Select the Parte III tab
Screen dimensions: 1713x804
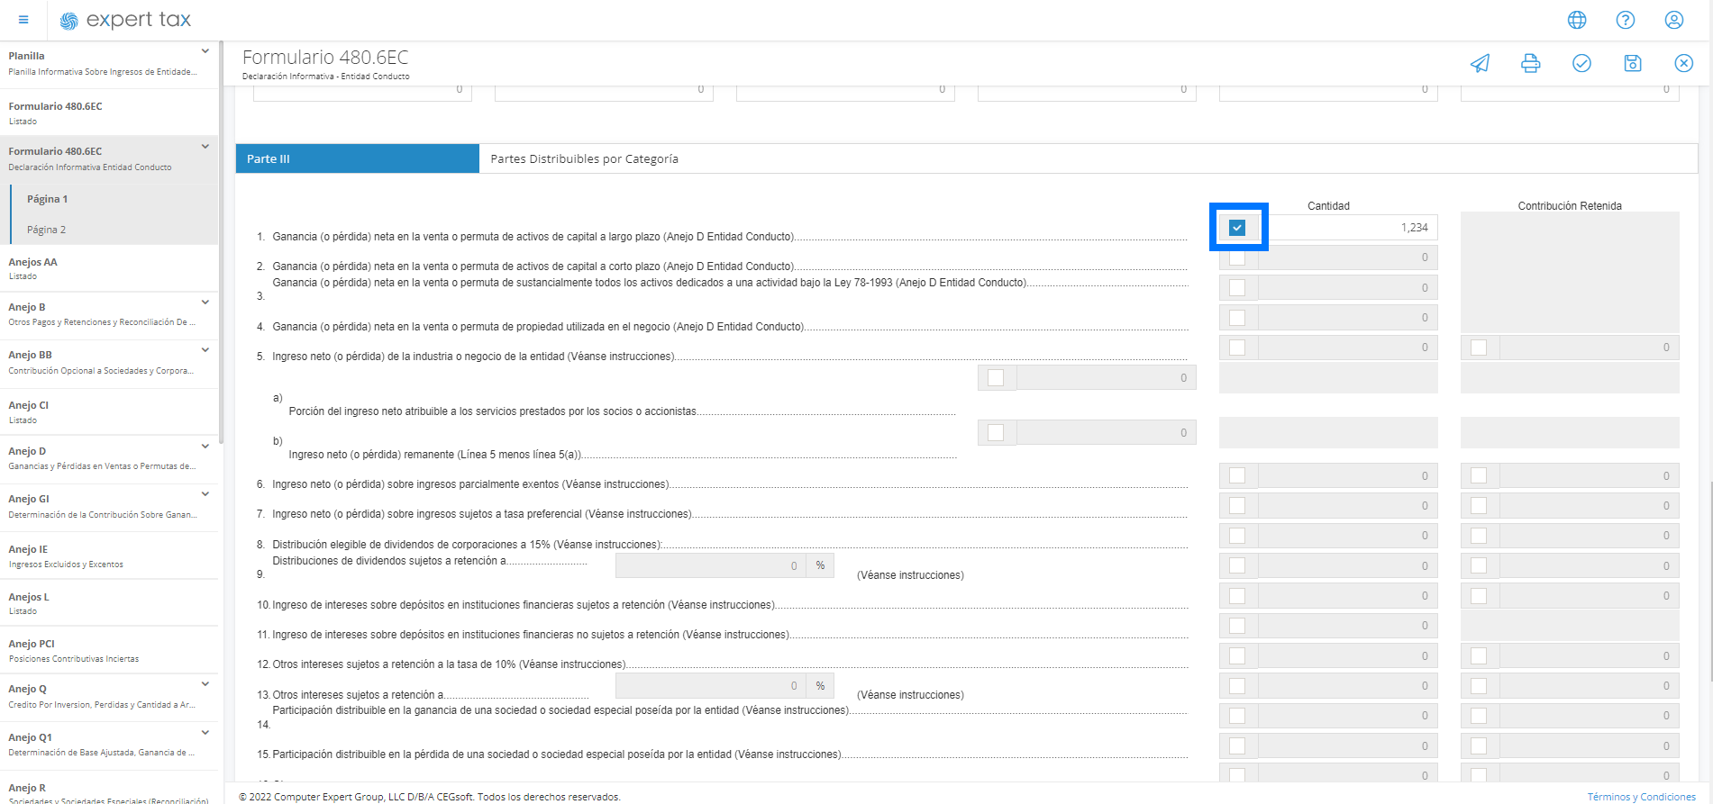click(357, 158)
